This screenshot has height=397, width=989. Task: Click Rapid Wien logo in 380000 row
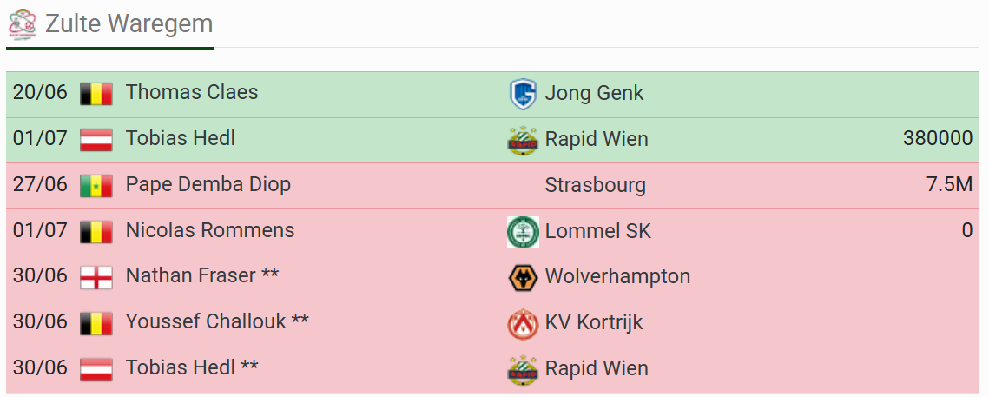tap(523, 140)
